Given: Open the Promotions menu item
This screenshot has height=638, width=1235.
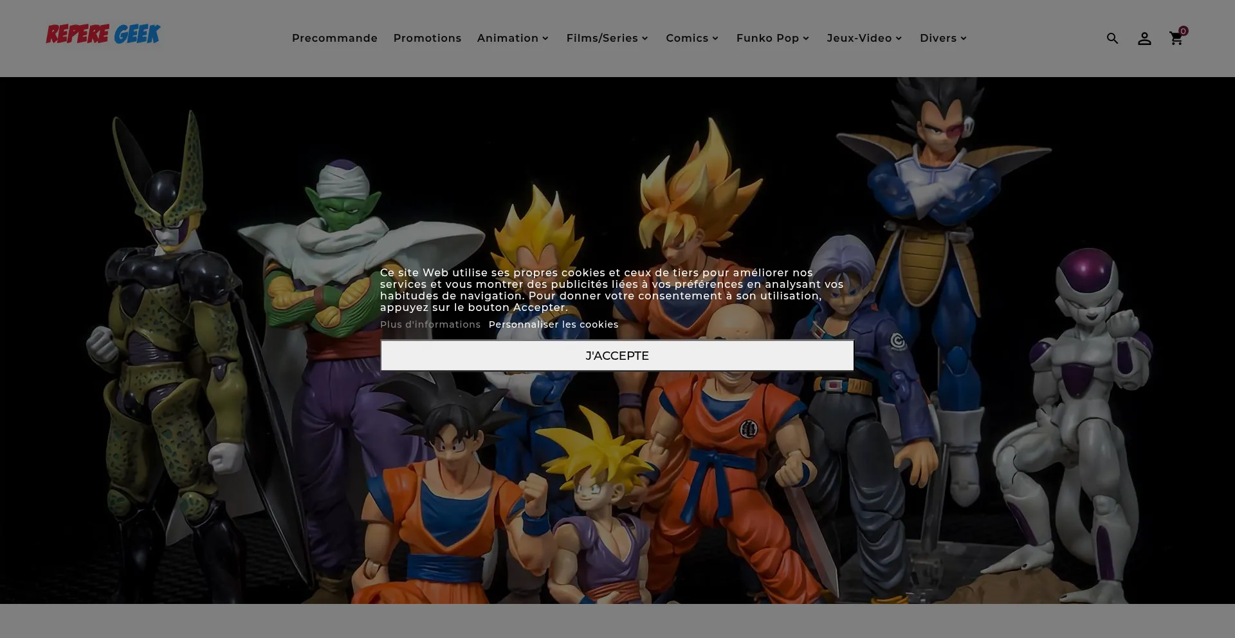Looking at the screenshot, I should pos(427,39).
